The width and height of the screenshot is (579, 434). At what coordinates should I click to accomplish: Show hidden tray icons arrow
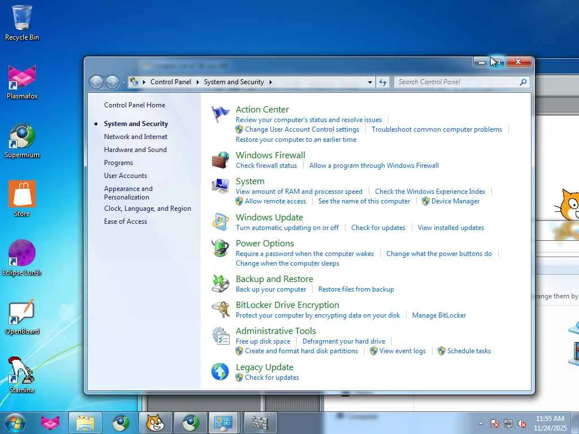[x=481, y=424]
